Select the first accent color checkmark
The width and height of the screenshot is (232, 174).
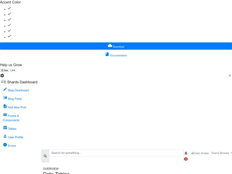(x=9, y=8)
